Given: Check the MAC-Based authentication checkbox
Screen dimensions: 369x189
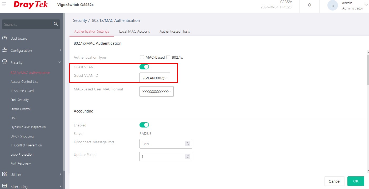Looking at the screenshot, I should click(x=142, y=57).
